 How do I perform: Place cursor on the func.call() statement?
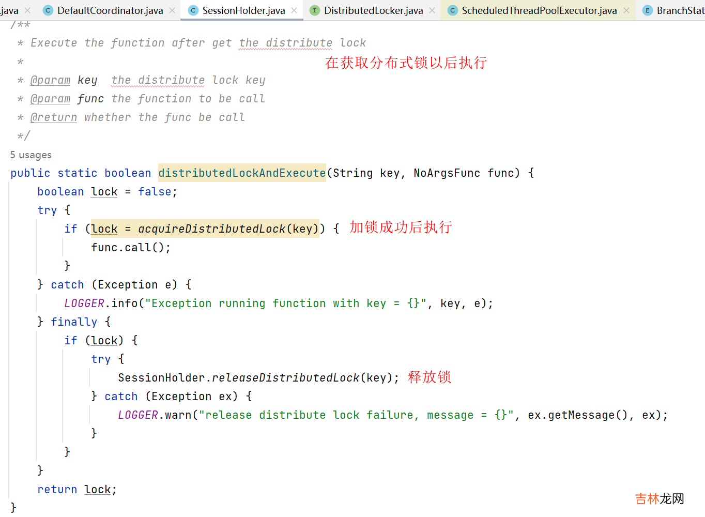pyautogui.click(x=130, y=248)
